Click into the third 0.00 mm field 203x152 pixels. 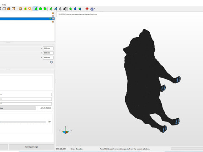[48, 57]
